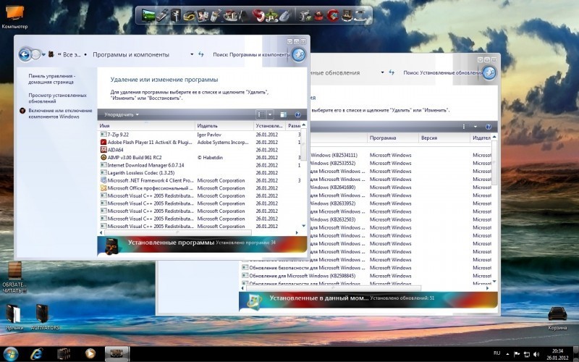Sort programs by Издатель column

pyautogui.click(x=224, y=126)
